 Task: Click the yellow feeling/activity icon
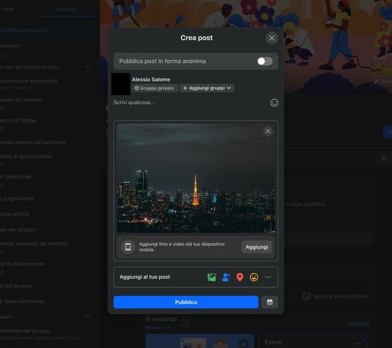pyautogui.click(x=254, y=277)
